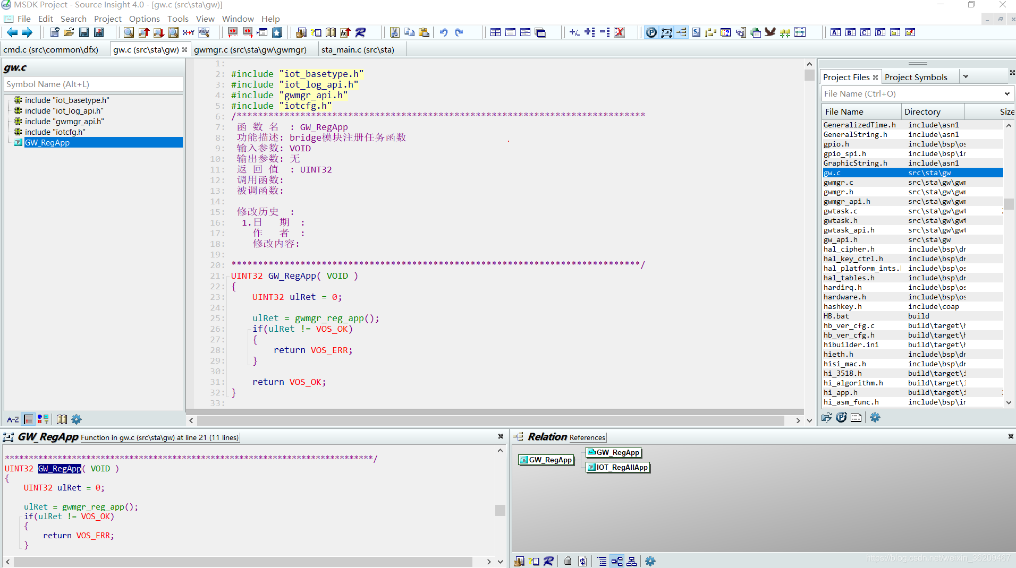Click the Lookup References R icon
This screenshot has height=568, width=1016.
coord(360,32)
